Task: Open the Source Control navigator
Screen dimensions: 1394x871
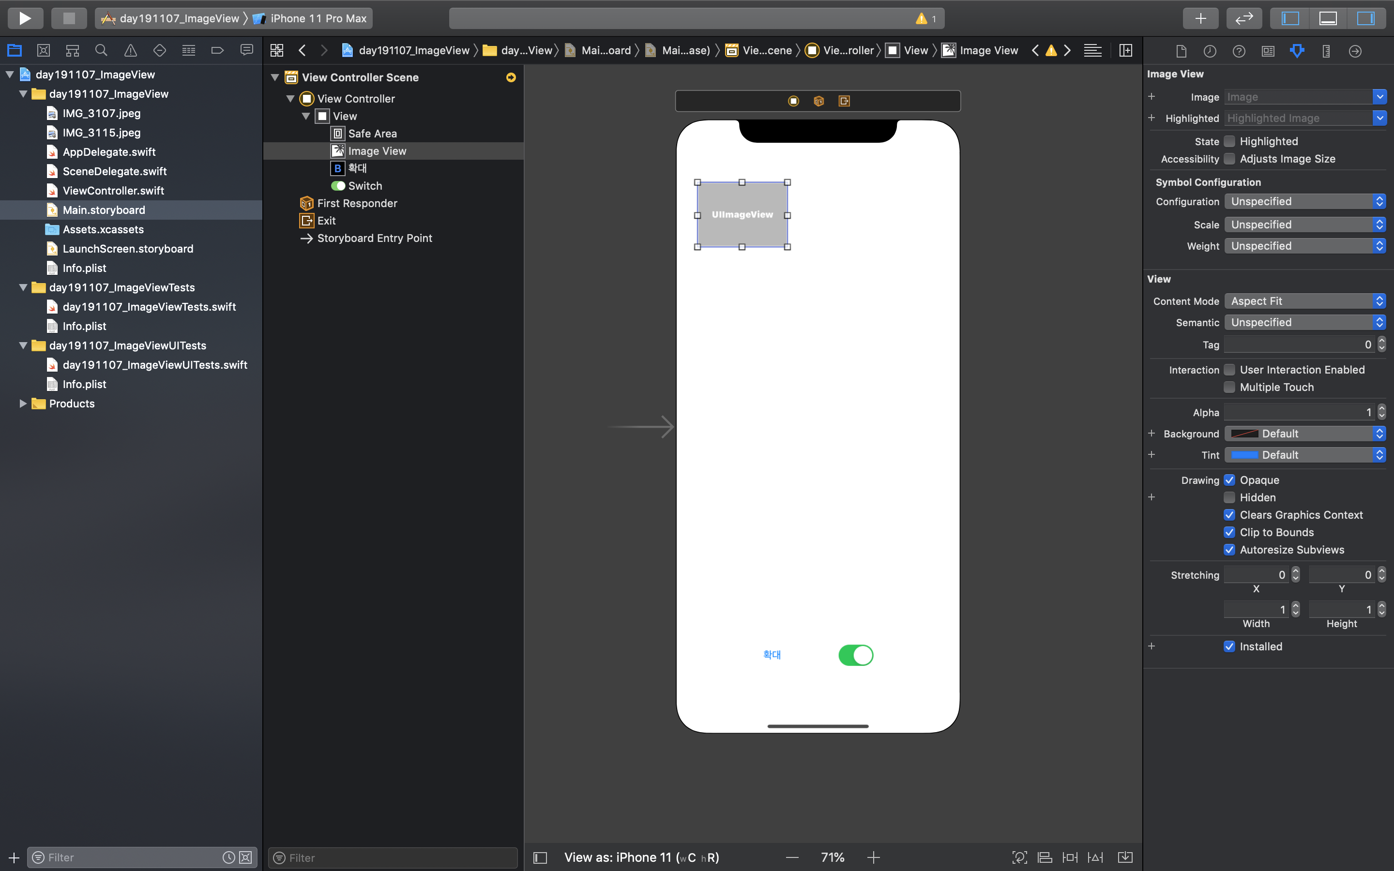Action: 43,51
